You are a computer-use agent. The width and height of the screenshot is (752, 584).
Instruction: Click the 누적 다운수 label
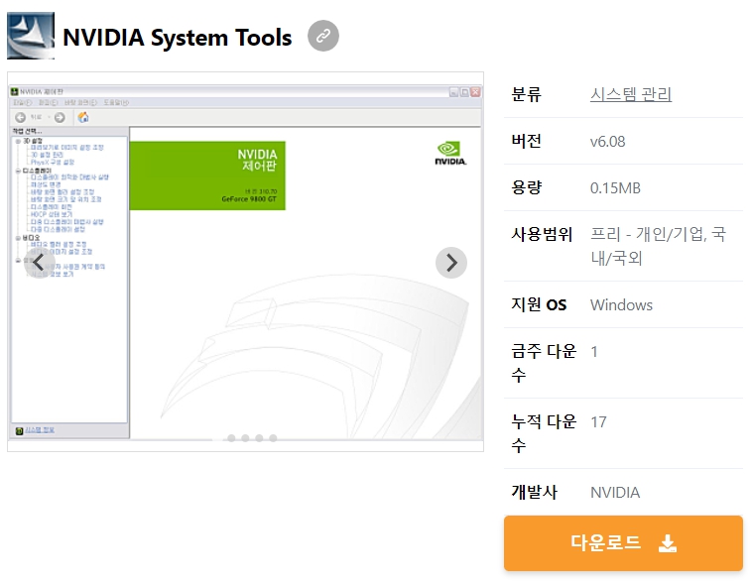tap(544, 433)
